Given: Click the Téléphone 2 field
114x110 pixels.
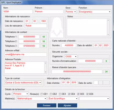Looking at the screenshot, I should coord(29,41).
